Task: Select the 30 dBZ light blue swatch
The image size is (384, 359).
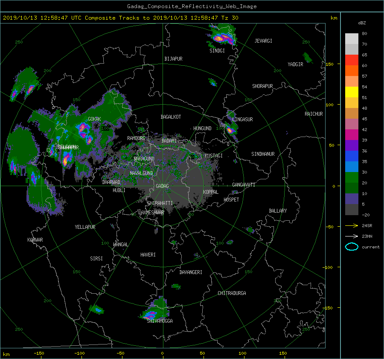Action: [x=352, y=167]
